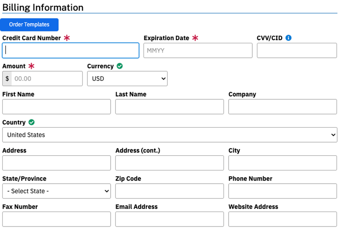Expand the Country United States dropdown
Viewport: 341px width, 237px height.
[x=170, y=135]
